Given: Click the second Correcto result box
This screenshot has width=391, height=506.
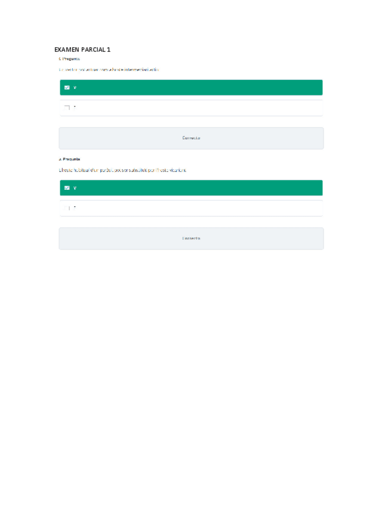Looking at the screenshot, I should click(x=191, y=239).
